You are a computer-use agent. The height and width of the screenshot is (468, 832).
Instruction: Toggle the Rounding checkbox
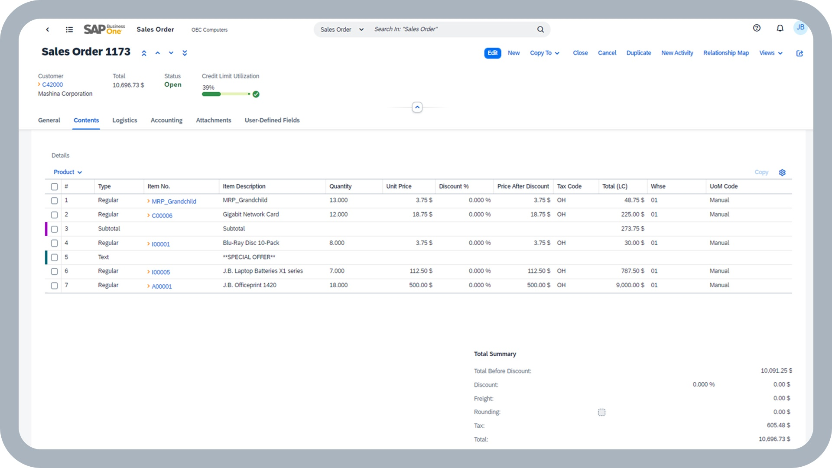(x=601, y=412)
